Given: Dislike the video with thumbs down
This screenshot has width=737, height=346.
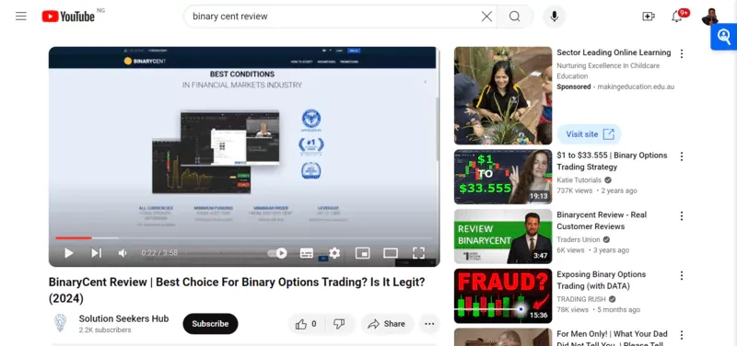Looking at the screenshot, I should pyautogui.click(x=339, y=324).
